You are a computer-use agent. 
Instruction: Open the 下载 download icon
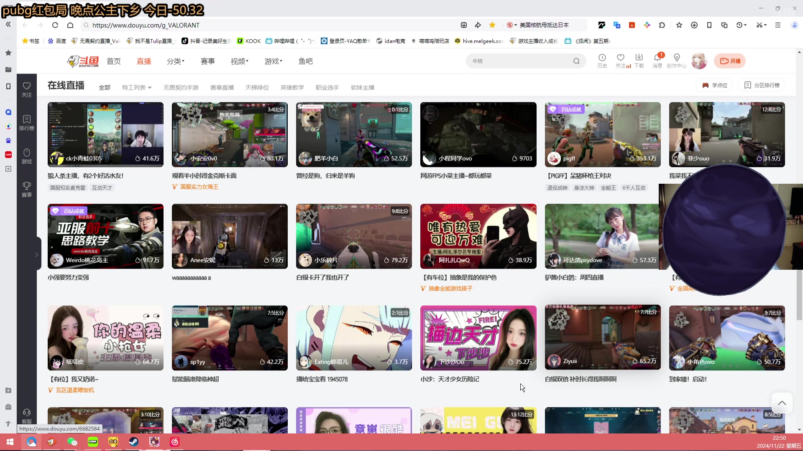639,61
